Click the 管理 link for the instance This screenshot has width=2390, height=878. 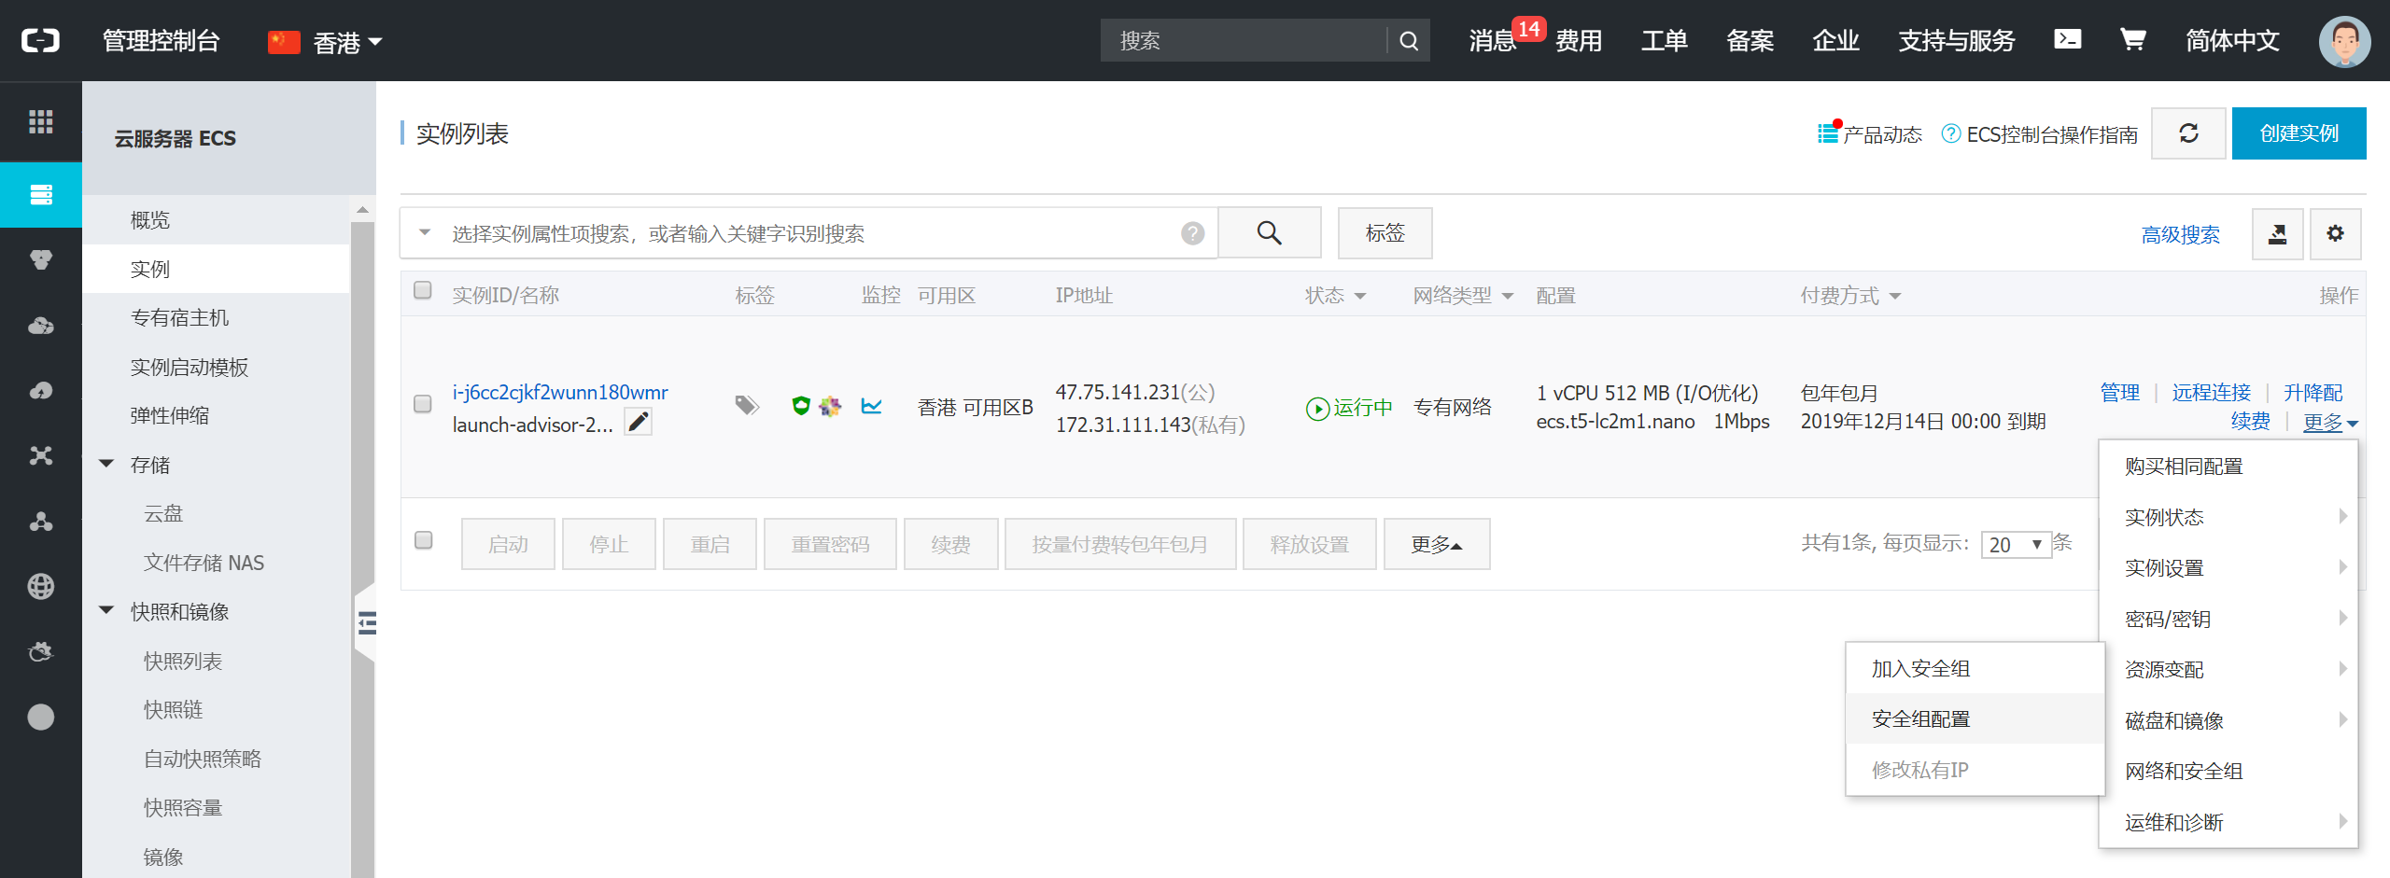coord(2119,392)
